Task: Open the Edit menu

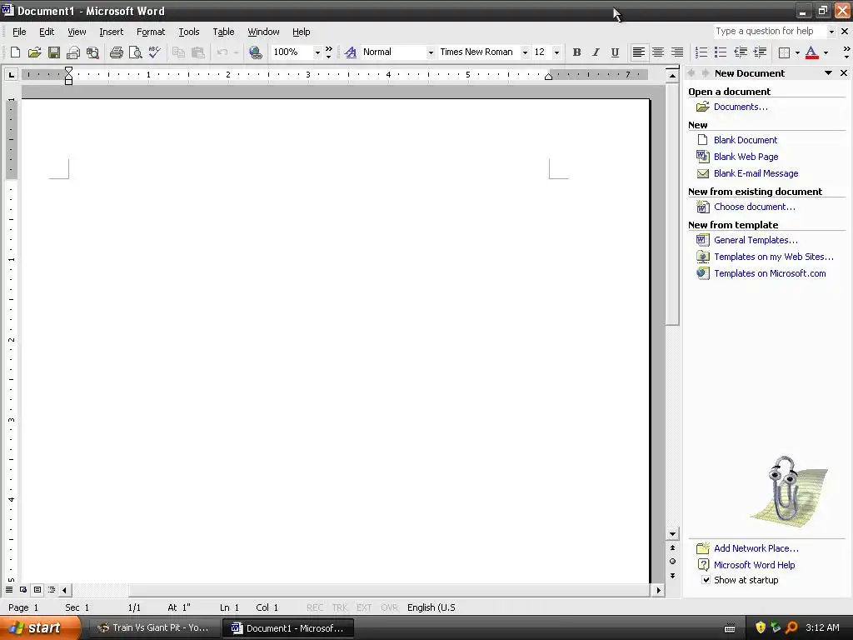Action: [x=47, y=32]
